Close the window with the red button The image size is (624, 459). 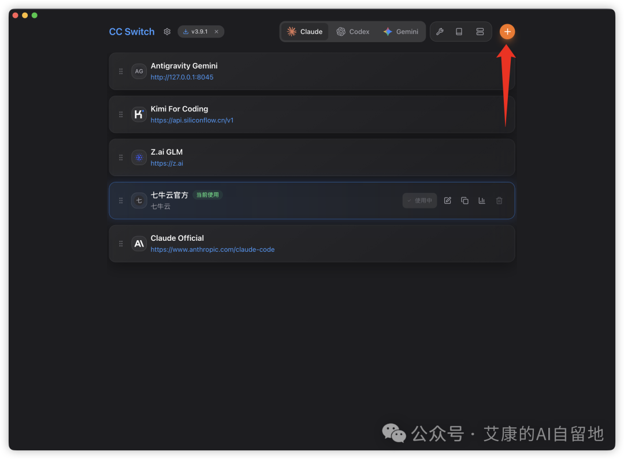click(x=15, y=16)
